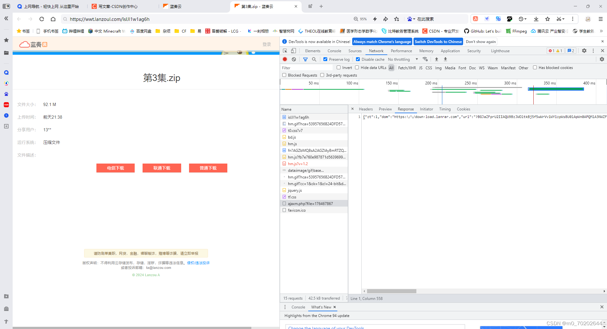Screen dimensions: 607x329
Task: Expand the bookmarks bar overflow chevron
Action: coord(602,31)
